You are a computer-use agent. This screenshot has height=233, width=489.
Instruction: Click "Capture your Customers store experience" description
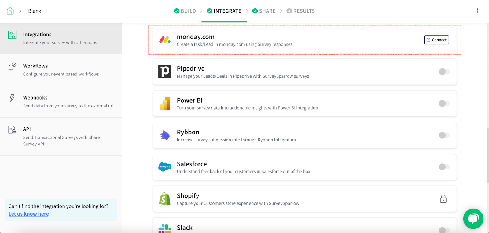click(x=238, y=203)
